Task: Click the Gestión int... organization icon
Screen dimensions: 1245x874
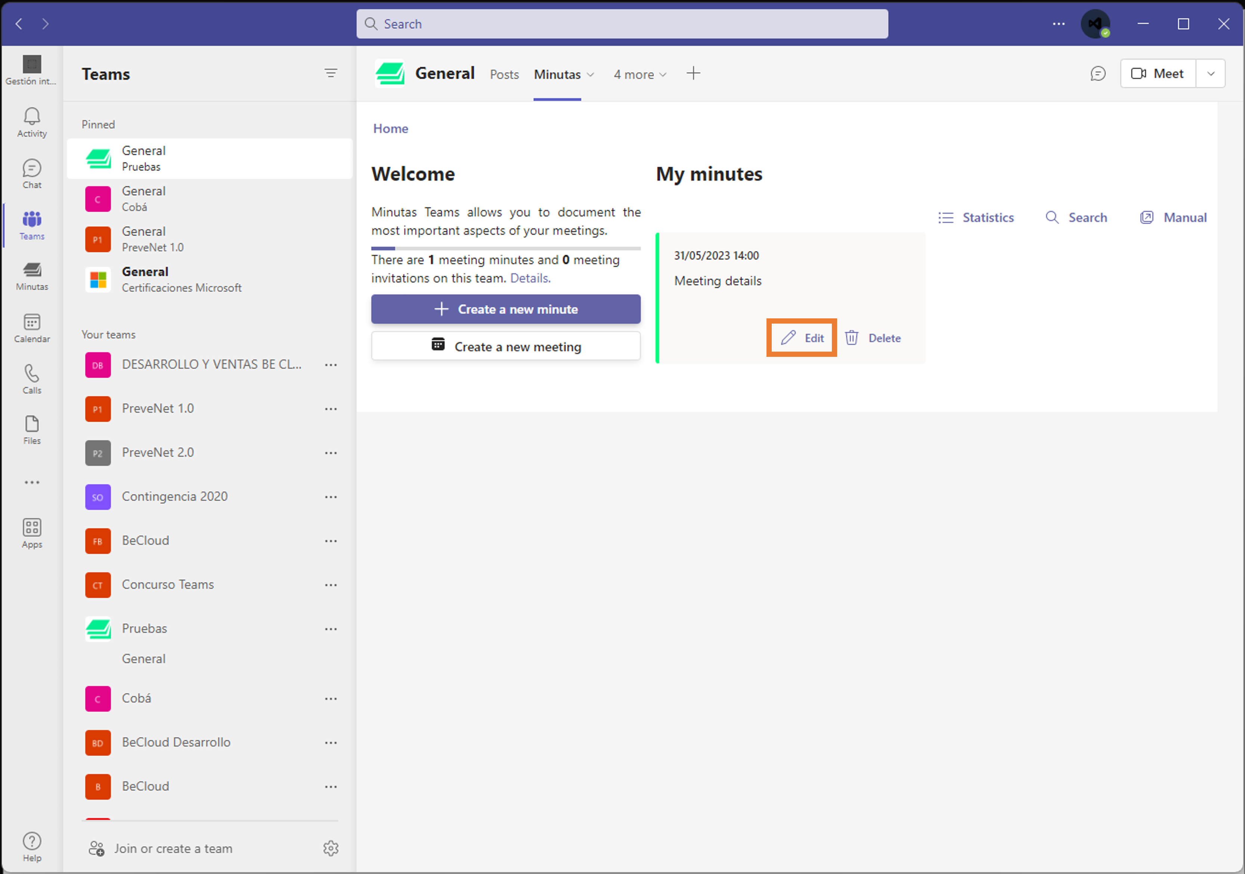Action: (31, 70)
